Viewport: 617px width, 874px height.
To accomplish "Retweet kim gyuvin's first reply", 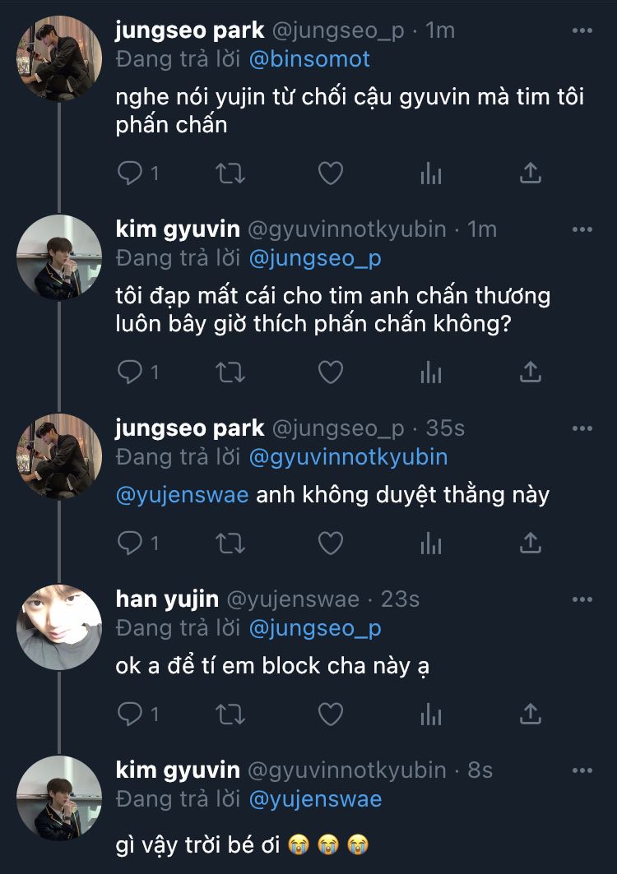I will tap(230, 372).
